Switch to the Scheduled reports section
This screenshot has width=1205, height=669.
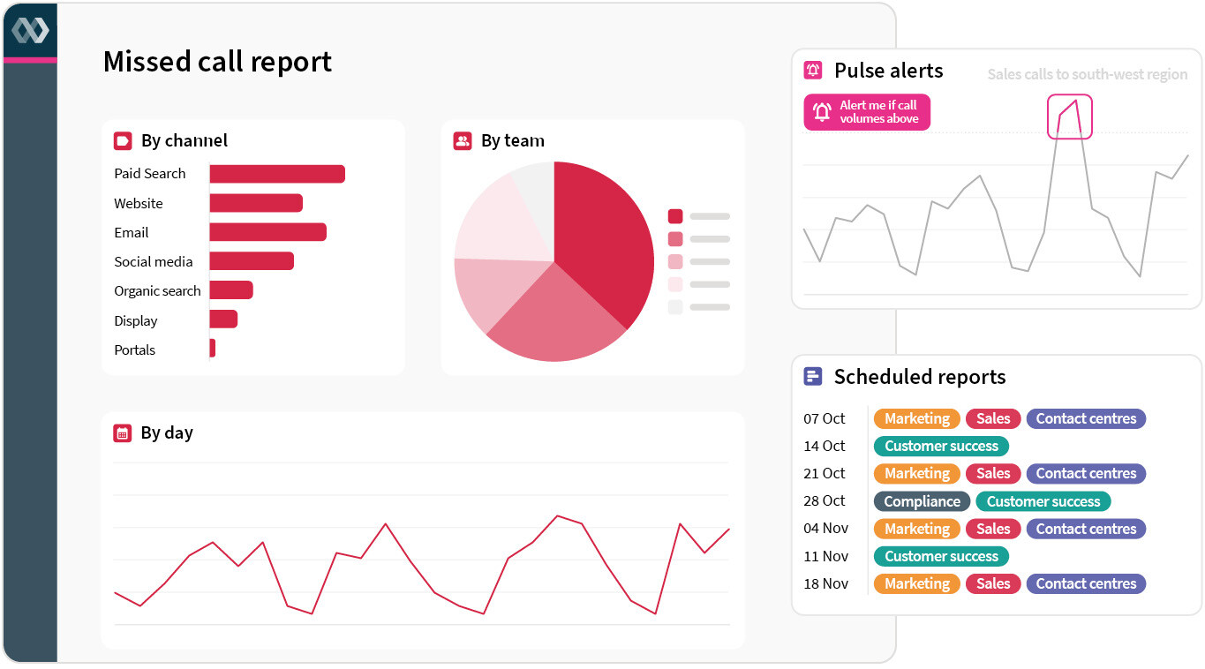click(920, 376)
